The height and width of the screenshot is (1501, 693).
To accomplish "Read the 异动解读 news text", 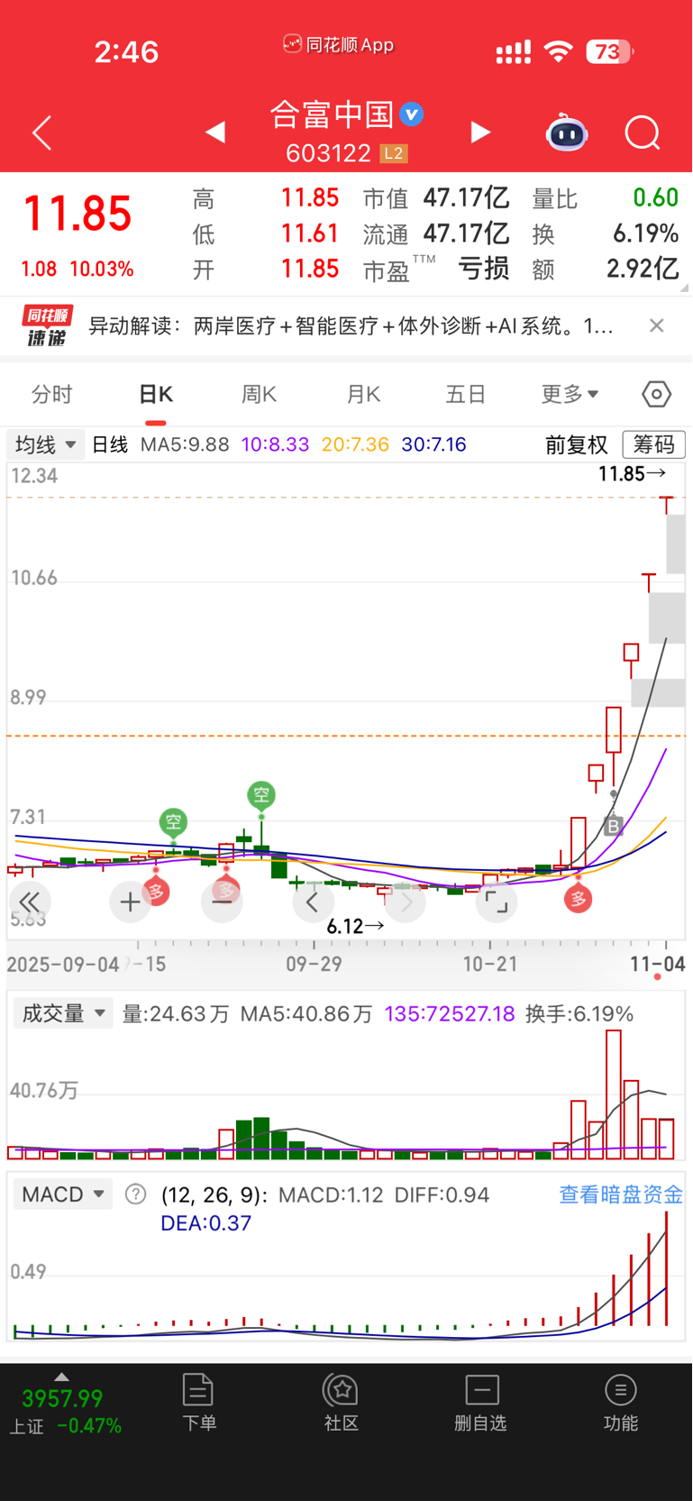I will pyautogui.click(x=351, y=325).
